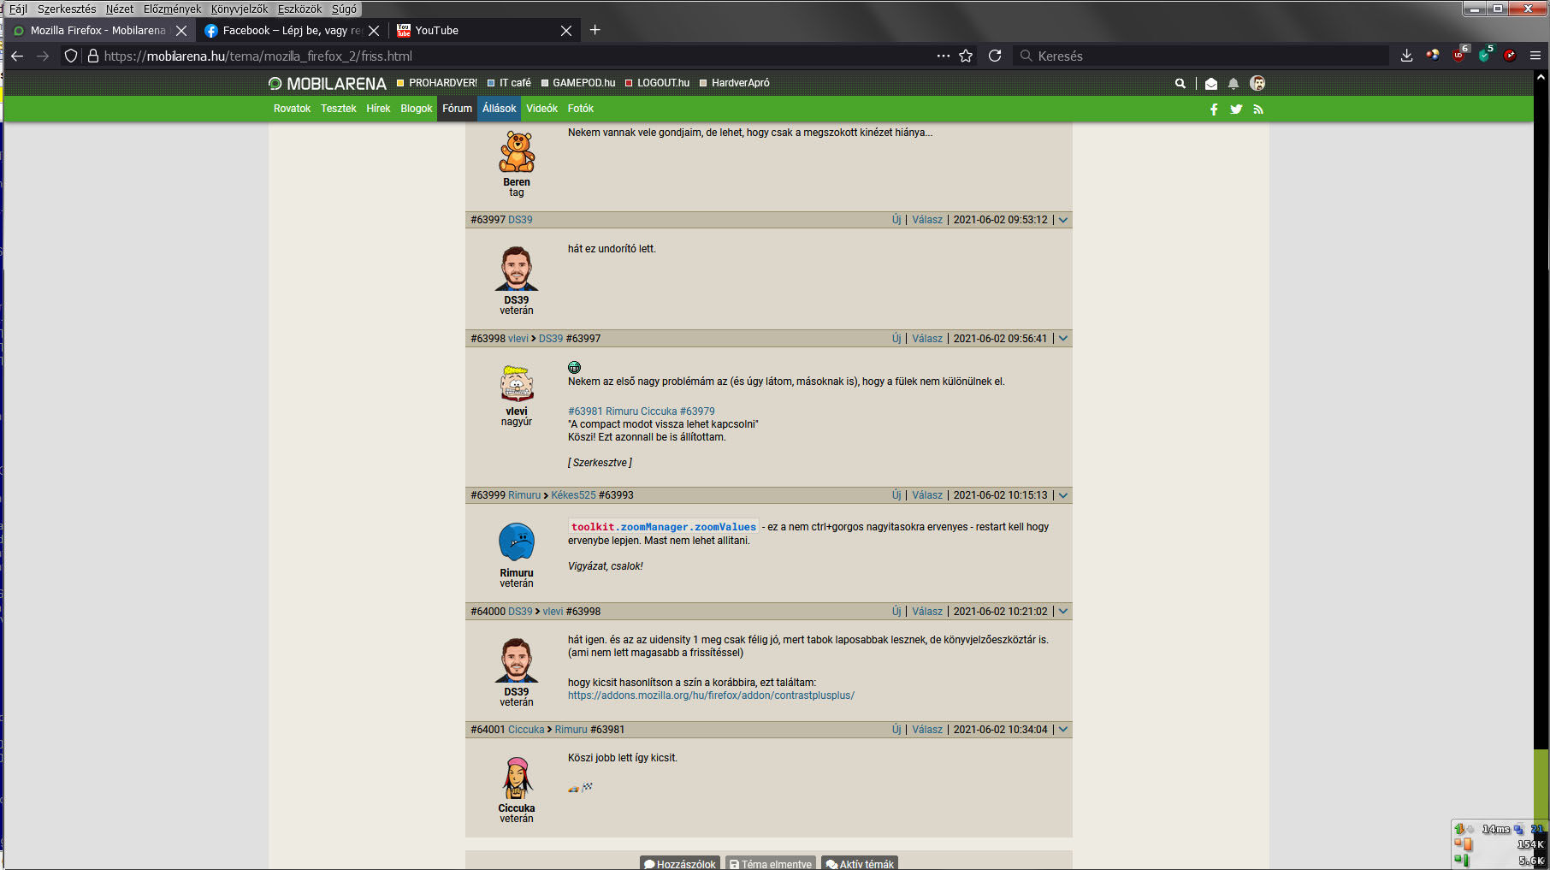This screenshot has width=1550, height=870.
Task: Expand options chevron for post #63998
Action: coord(1063,339)
